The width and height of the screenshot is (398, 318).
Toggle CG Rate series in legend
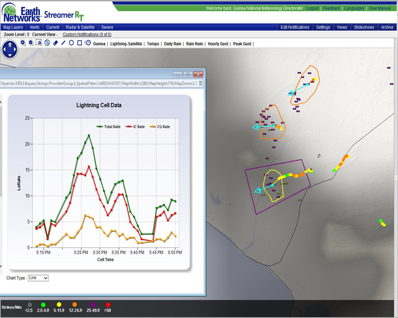(160, 127)
